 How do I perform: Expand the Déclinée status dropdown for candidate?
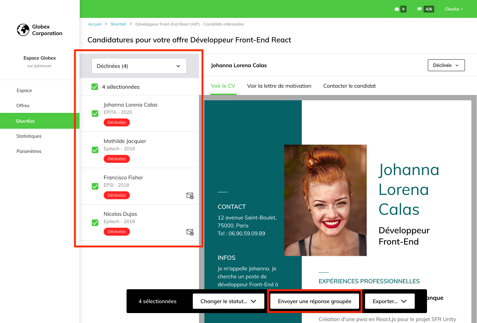coord(446,65)
